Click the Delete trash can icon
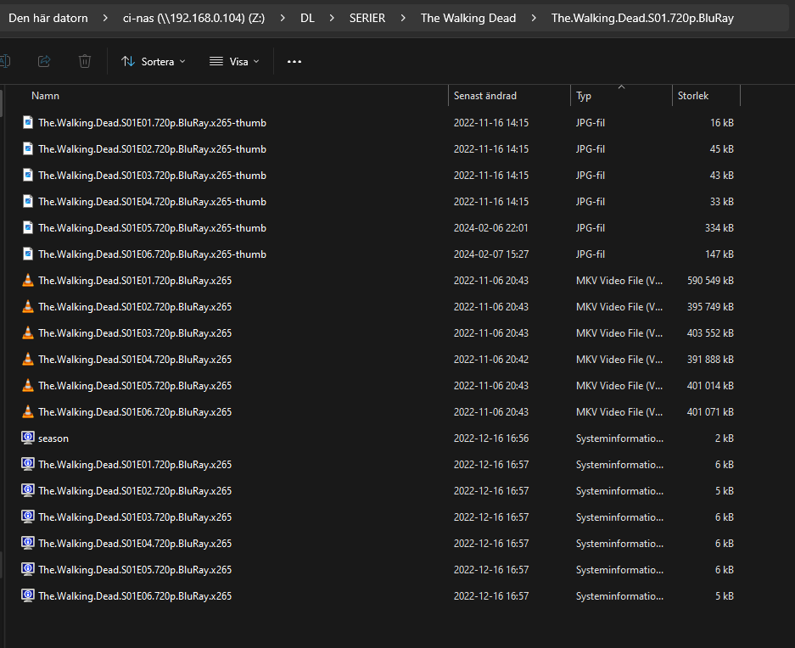The image size is (795, 648). [x=85, y=61]
